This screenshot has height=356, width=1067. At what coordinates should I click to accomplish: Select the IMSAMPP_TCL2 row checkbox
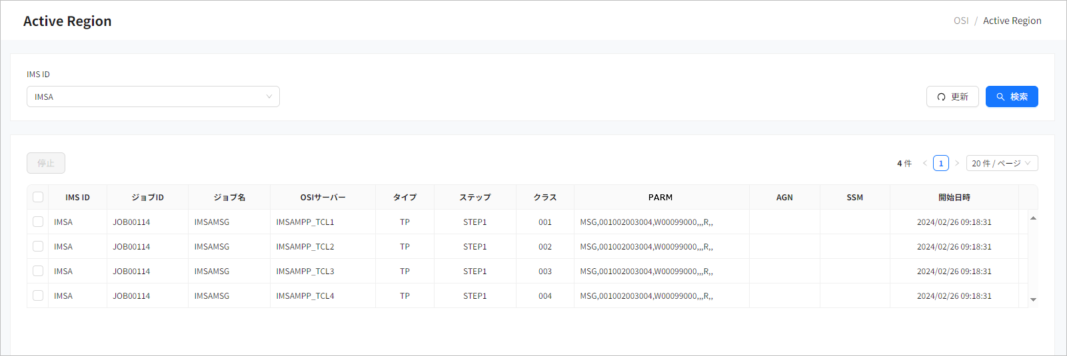[38, 246]
